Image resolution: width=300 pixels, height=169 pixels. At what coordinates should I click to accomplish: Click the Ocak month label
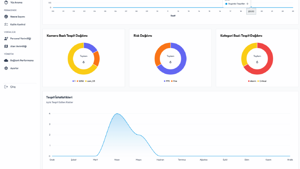tap(52, 160)
